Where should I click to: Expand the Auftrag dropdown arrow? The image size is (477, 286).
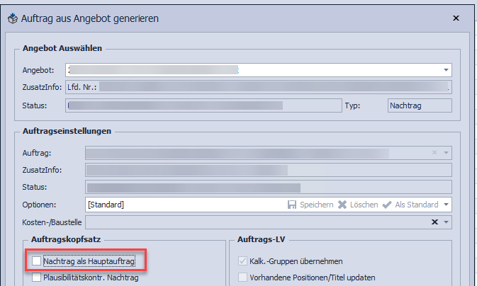pos(446,152)
